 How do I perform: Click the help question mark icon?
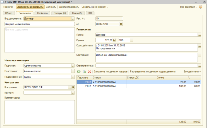click(200, 7)
